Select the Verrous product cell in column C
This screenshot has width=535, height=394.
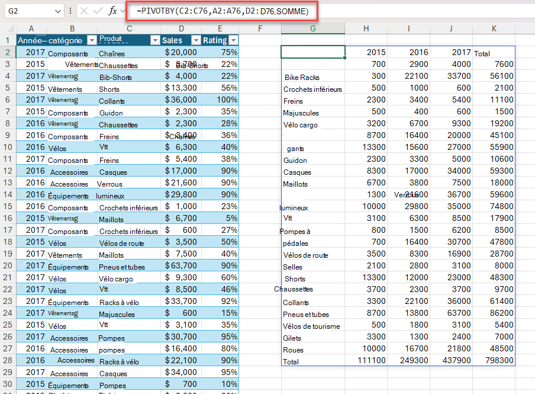pyautogui.click(x=129, y=184)
